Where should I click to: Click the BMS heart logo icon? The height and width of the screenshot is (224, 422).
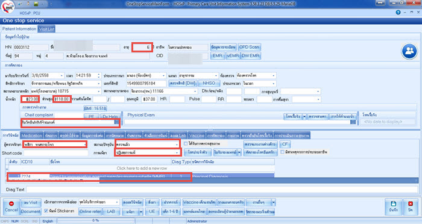(8, 7)
